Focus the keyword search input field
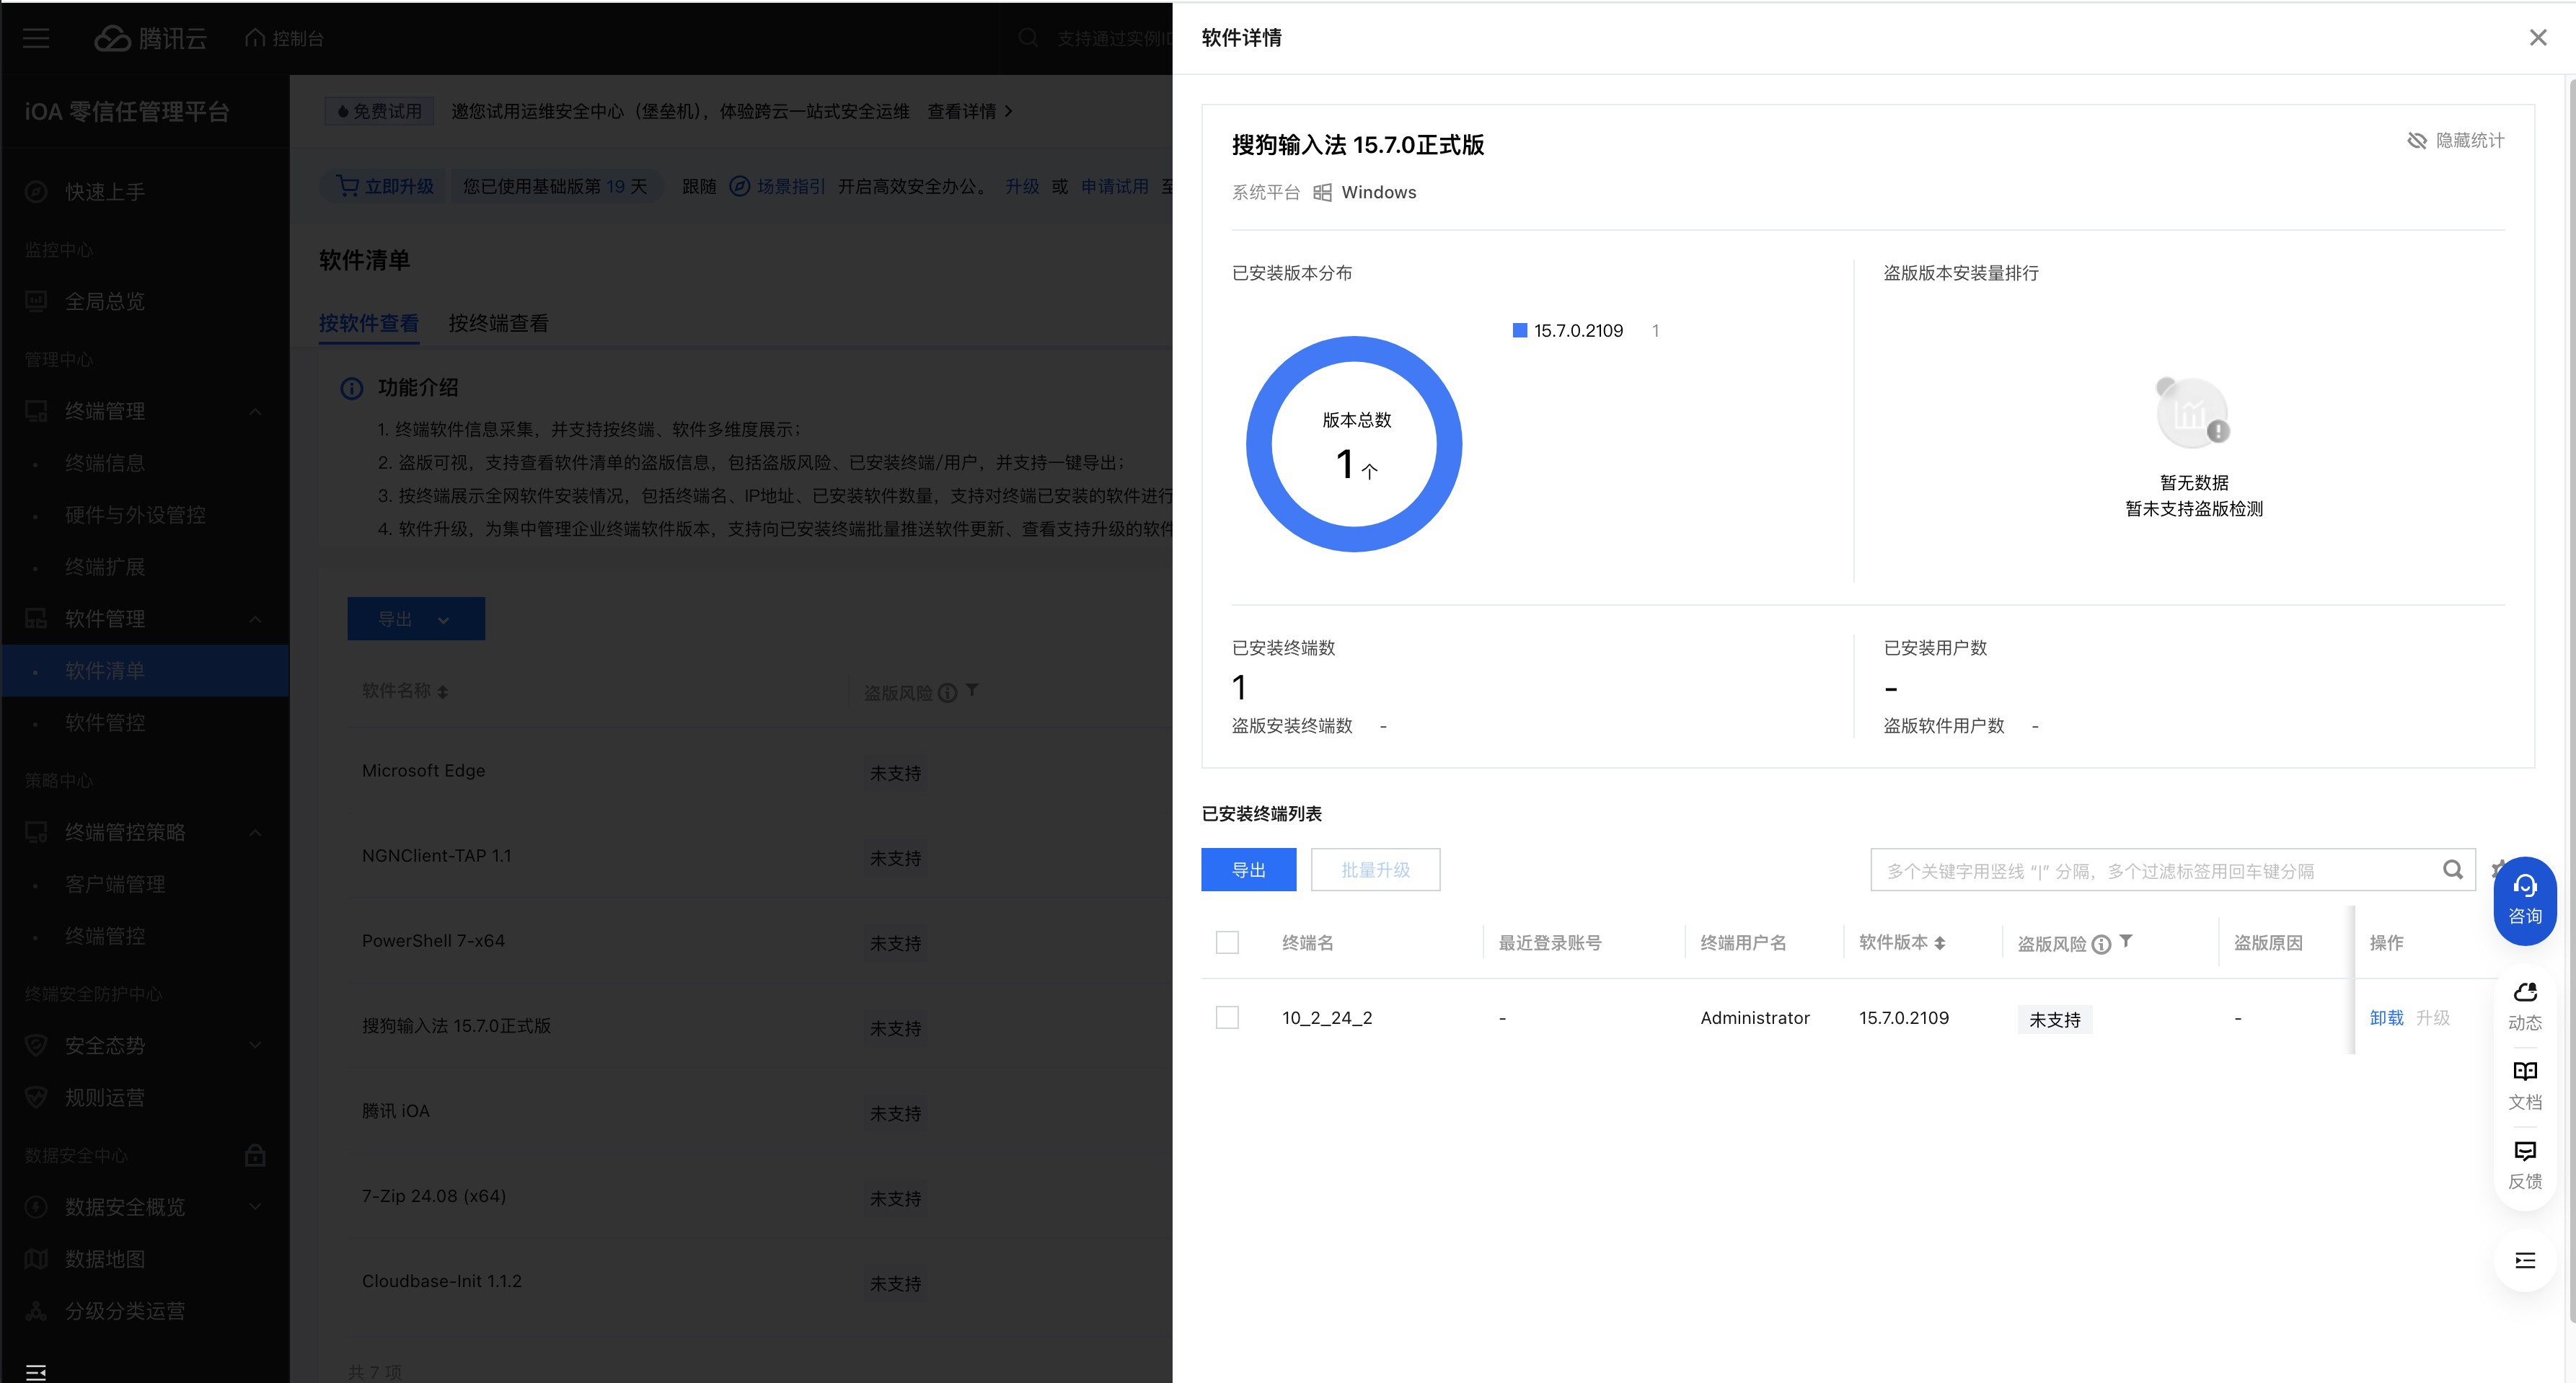 pyautogui.click(x=2150, y=870)
